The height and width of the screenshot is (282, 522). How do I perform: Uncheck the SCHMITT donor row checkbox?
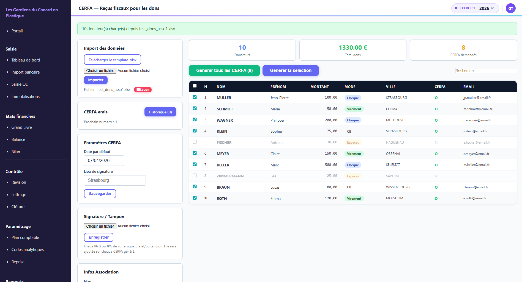195,108
